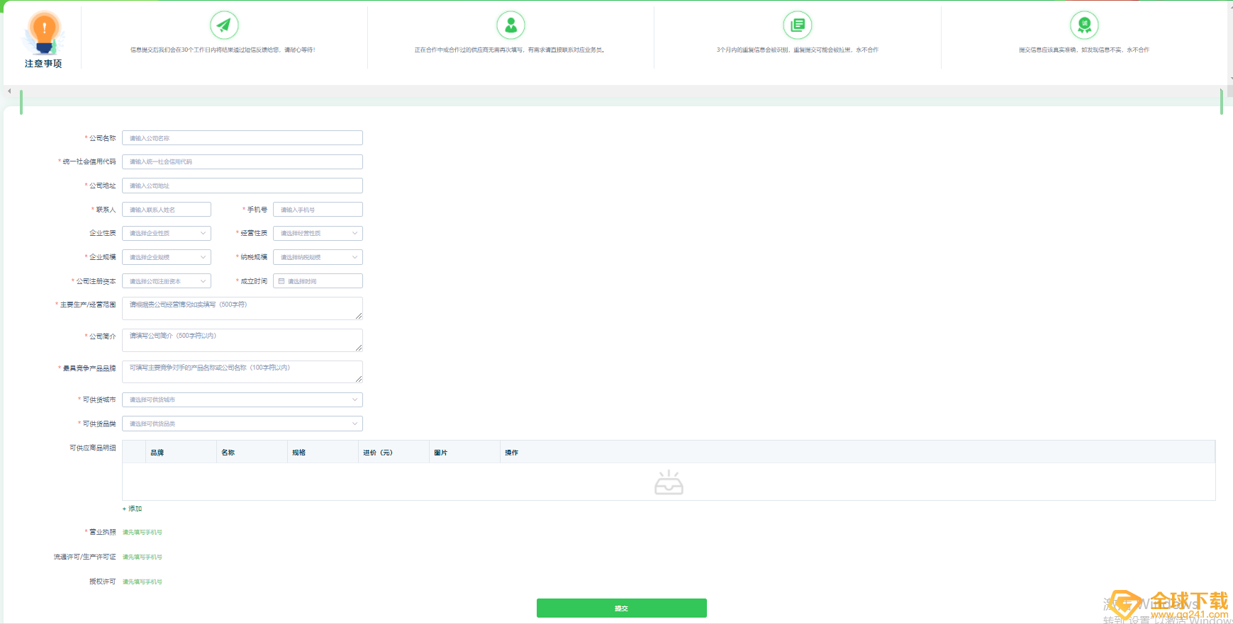This screenshot has height=624, width=1233.
Task: Click the 公司名称 input field
Action: click(x=242, y=138)
